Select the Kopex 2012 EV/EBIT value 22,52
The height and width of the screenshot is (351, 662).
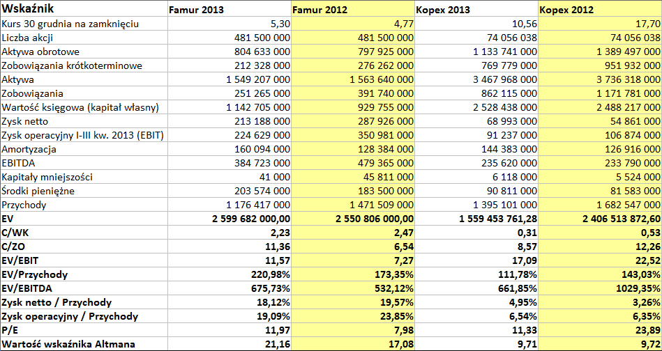(601, 260)
